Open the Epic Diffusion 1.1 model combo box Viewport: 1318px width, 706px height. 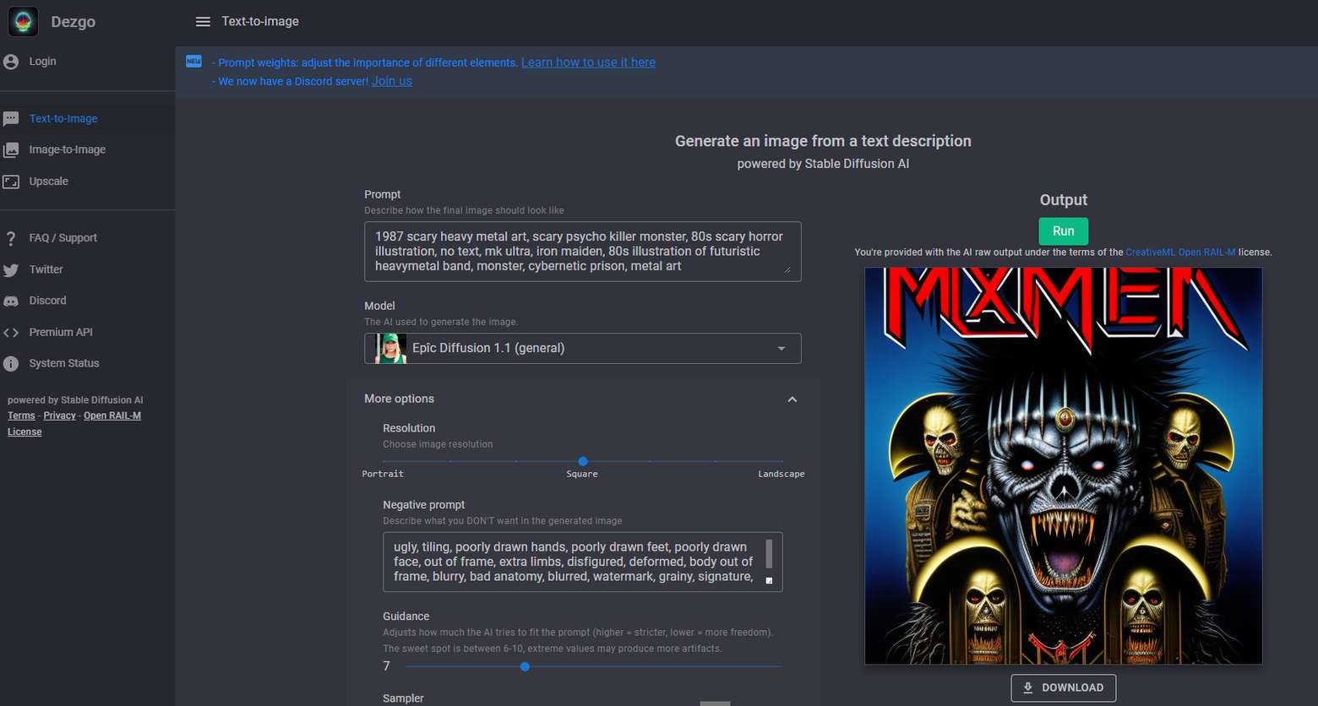coord(583,348)
